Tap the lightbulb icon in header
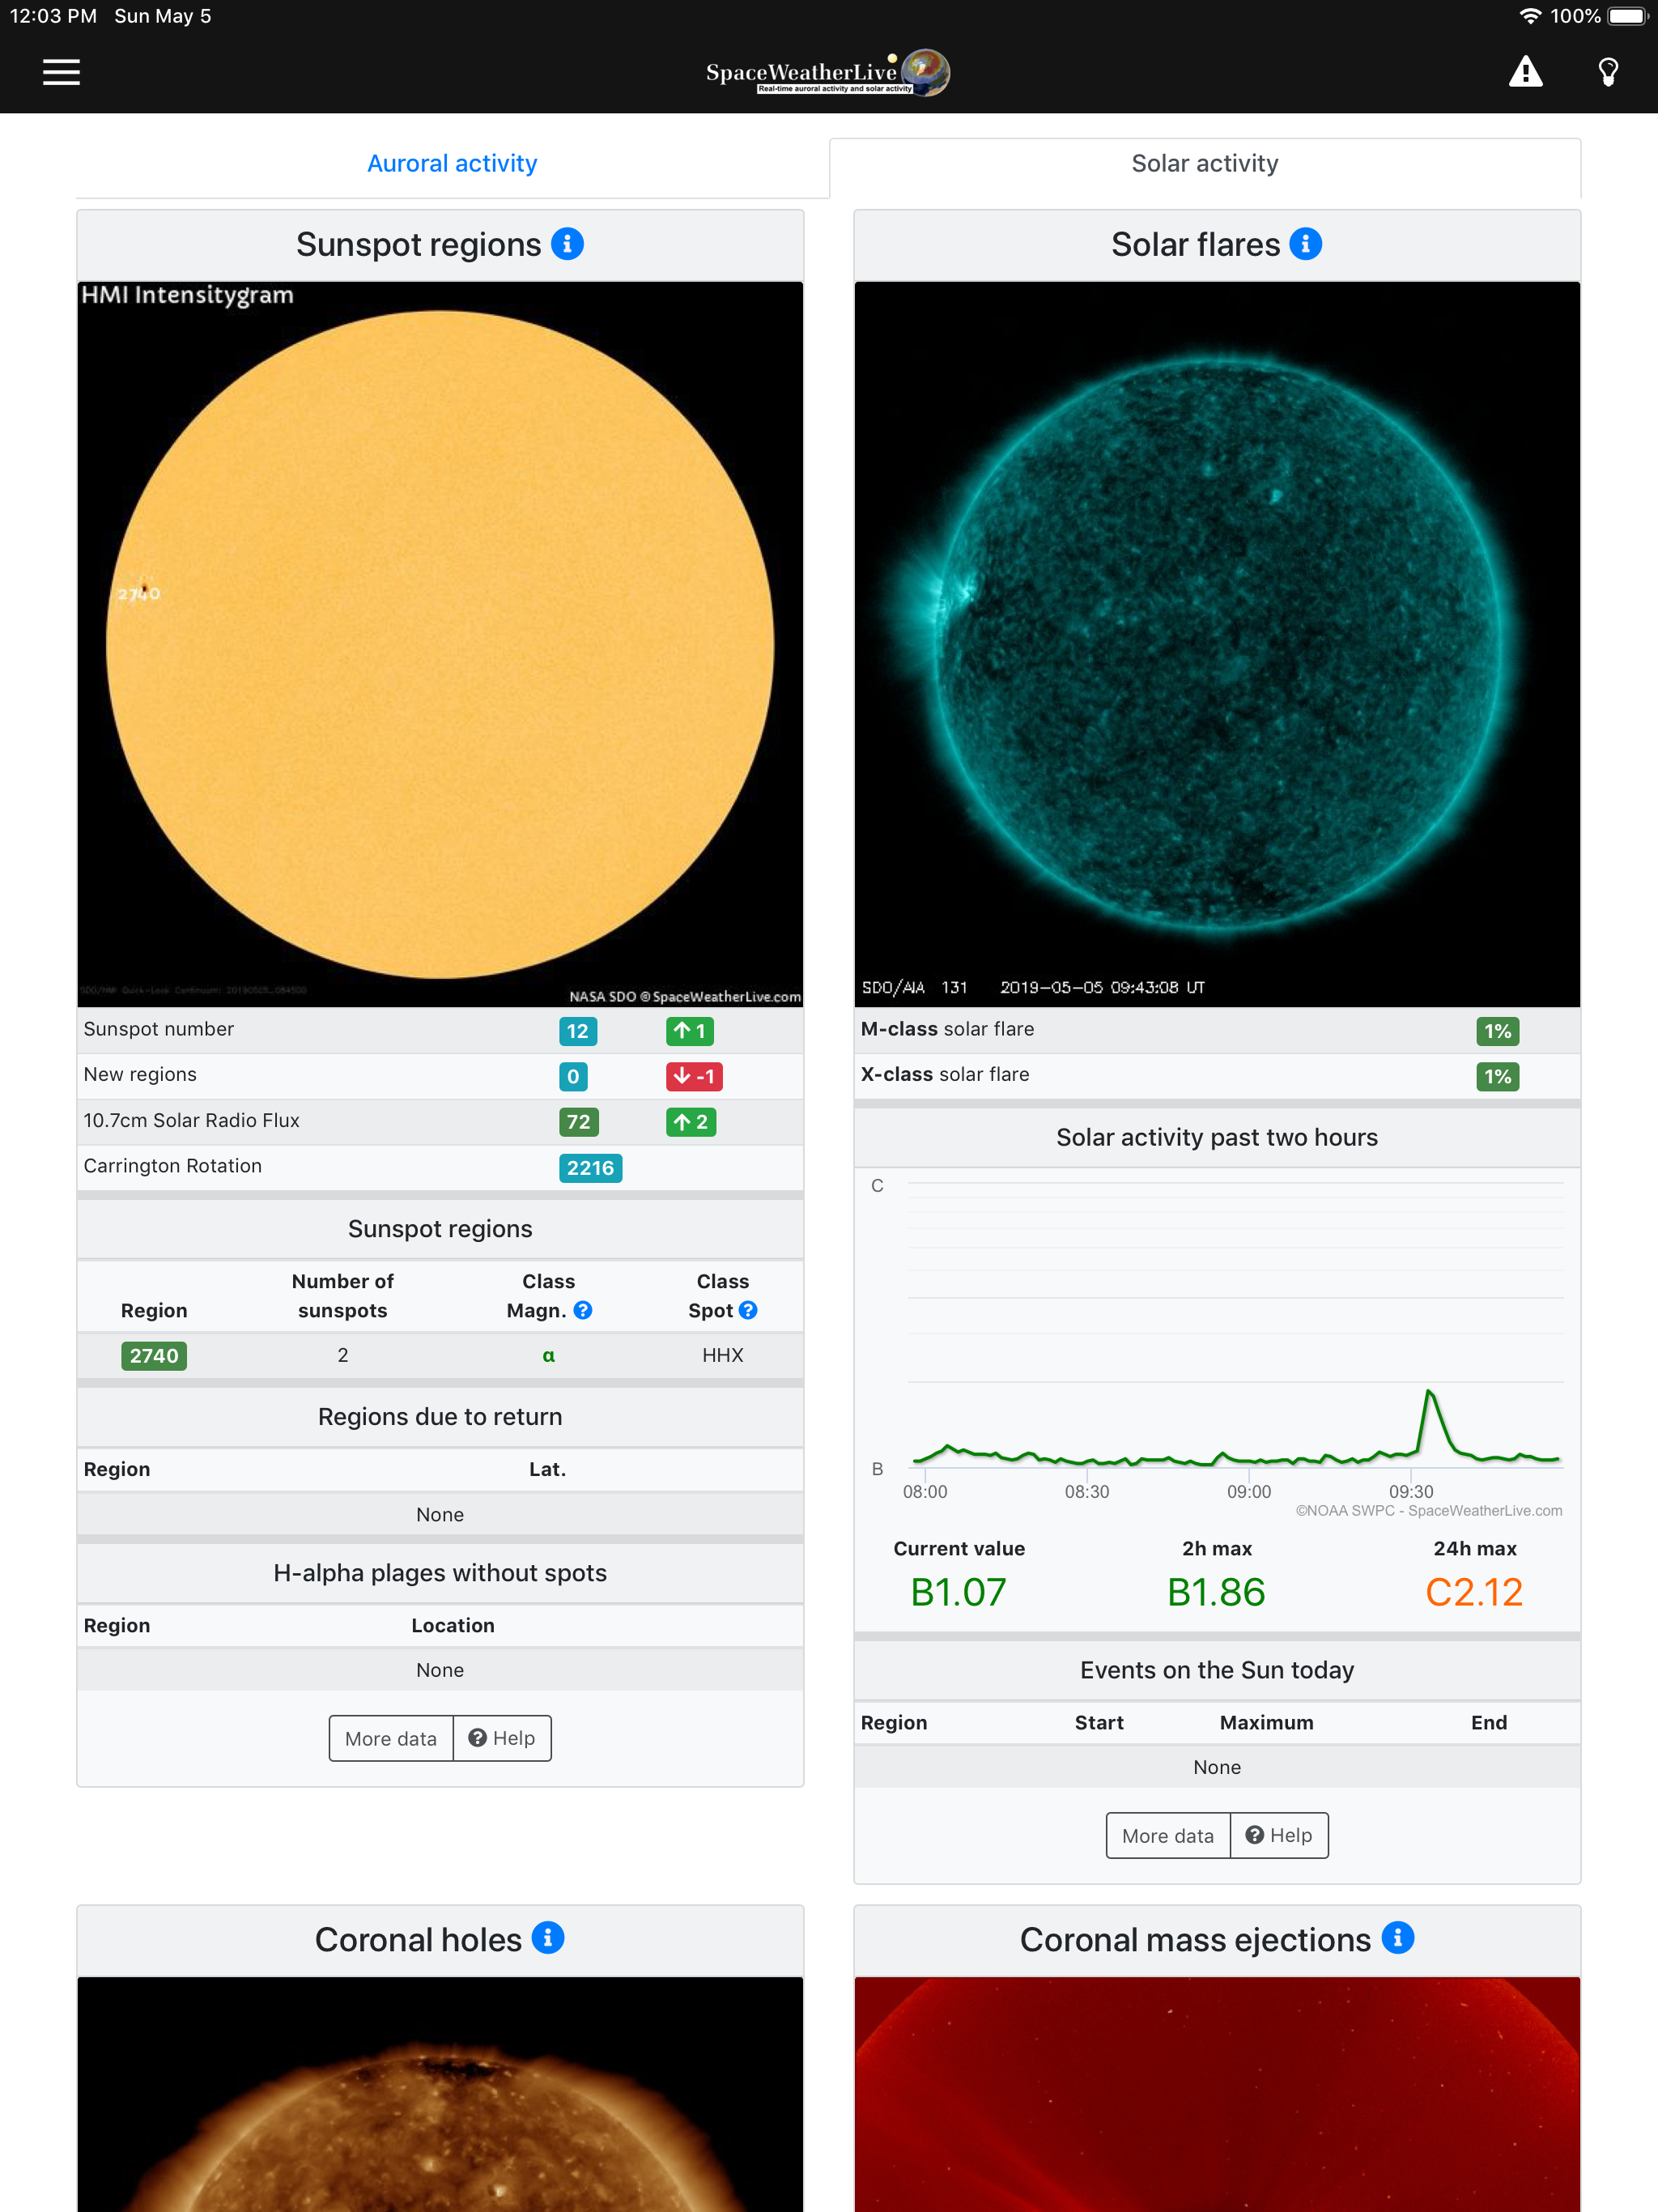Screen dimensions: 1658x2212 click(1608, 72)
